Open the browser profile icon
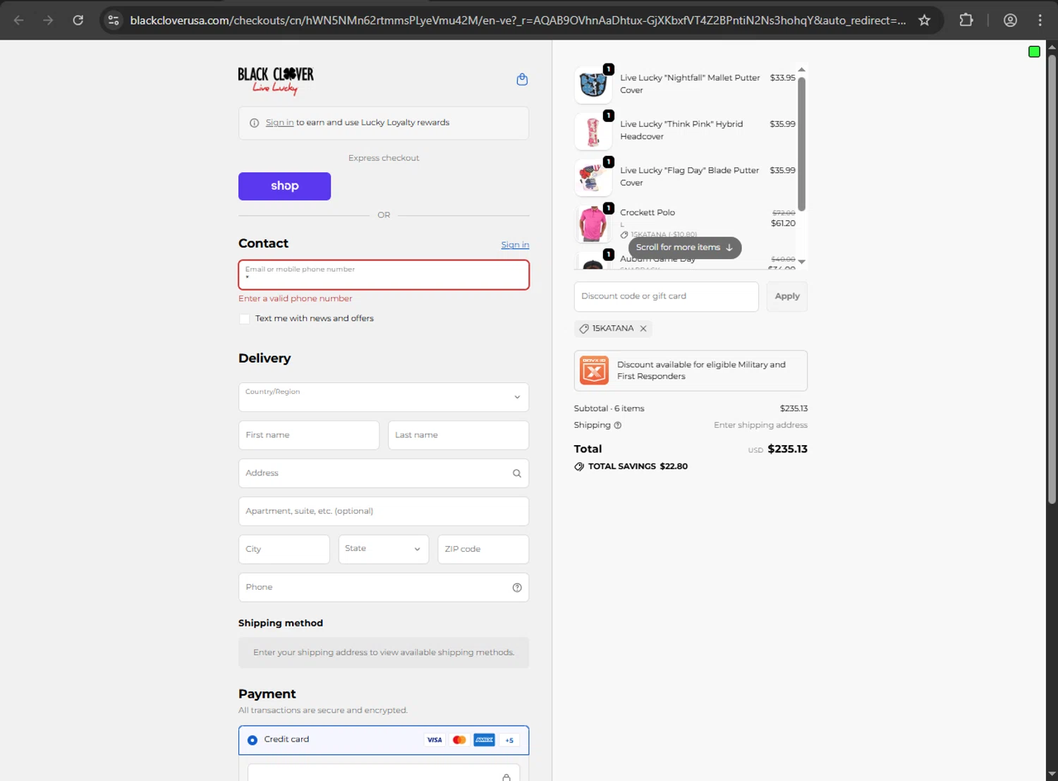 pyautogui.click(x=1010, y=20)
